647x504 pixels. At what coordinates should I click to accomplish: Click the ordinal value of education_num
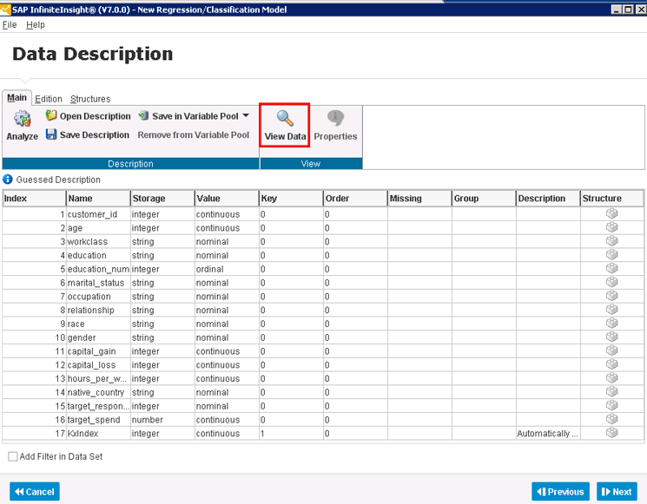[x=227, y=269]
